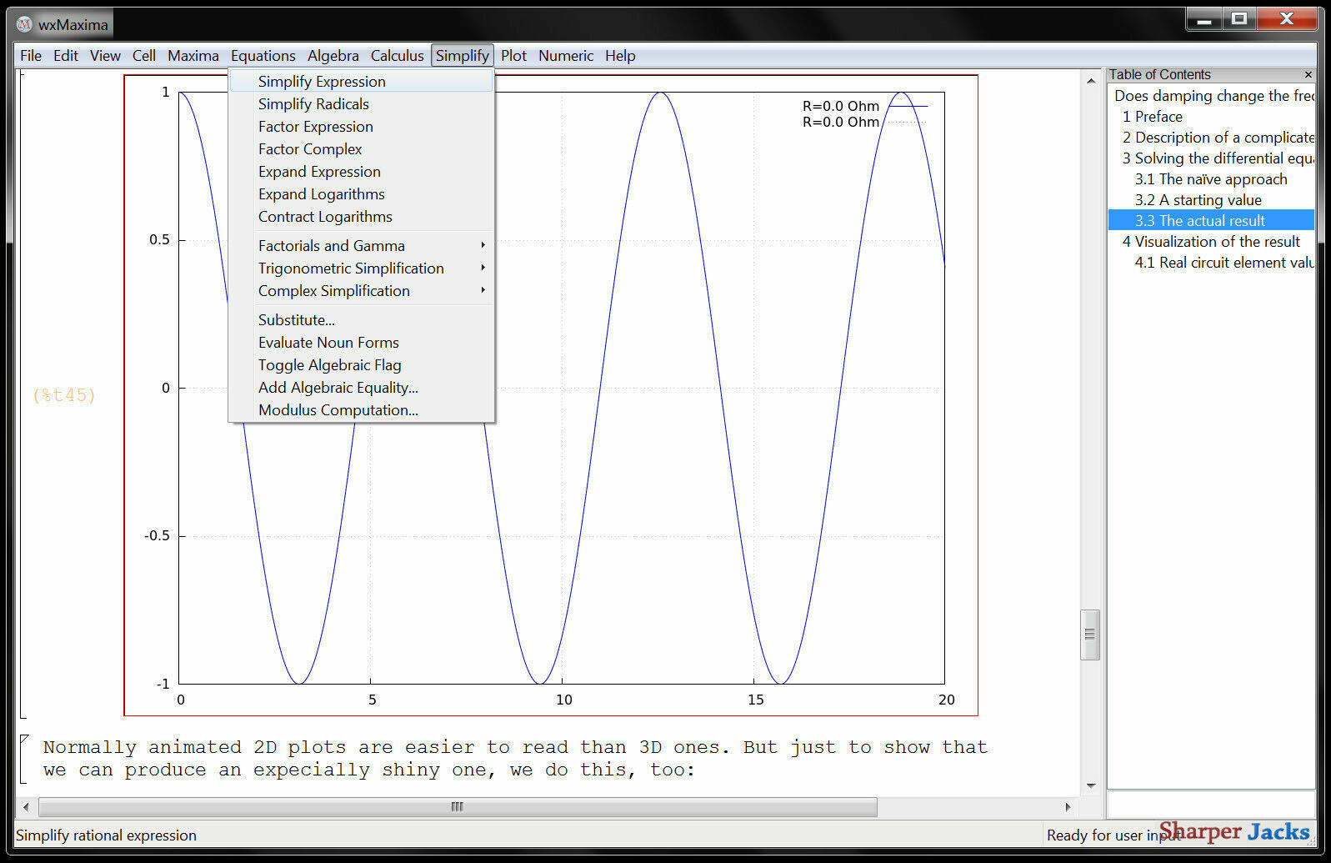Open the Help menu
This screenshot has width=1331, height=863.
[620, 56]
